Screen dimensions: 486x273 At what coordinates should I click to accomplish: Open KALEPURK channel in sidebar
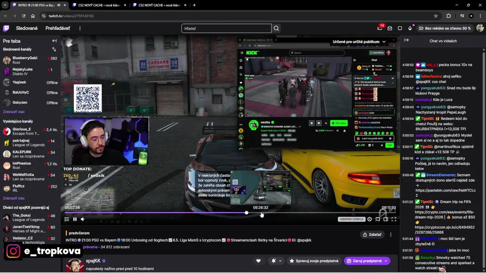pos(30,154)
